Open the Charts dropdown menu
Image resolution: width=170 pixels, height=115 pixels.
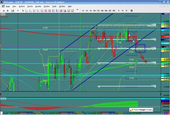30,6
